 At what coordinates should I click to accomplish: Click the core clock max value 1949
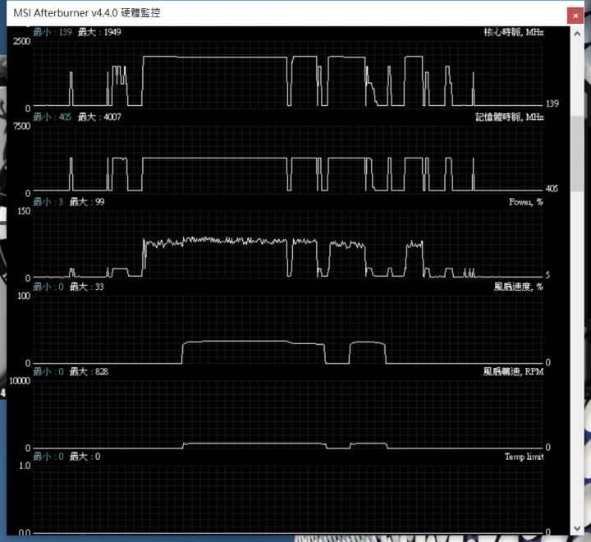tap(112, 32)
